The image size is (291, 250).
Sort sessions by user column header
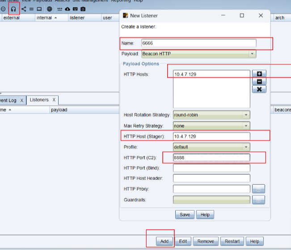click(x=110, y=18)
